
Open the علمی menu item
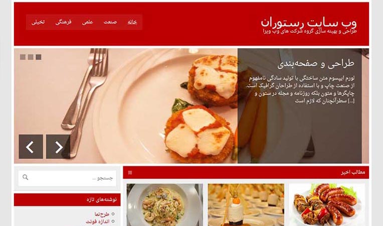point(88,22)
